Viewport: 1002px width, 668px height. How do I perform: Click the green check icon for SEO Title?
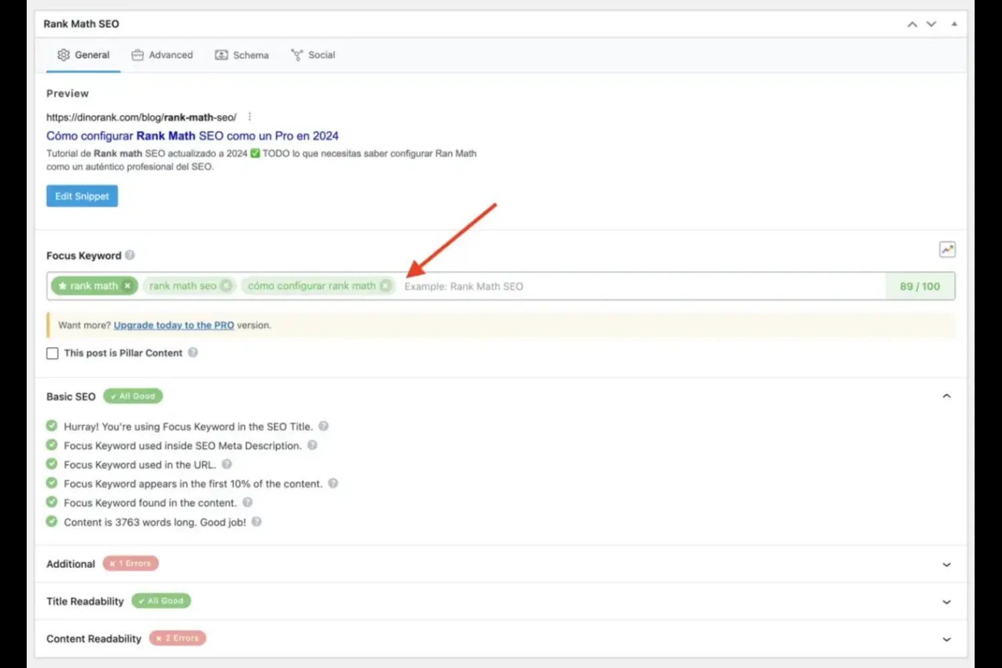[51, 426]
